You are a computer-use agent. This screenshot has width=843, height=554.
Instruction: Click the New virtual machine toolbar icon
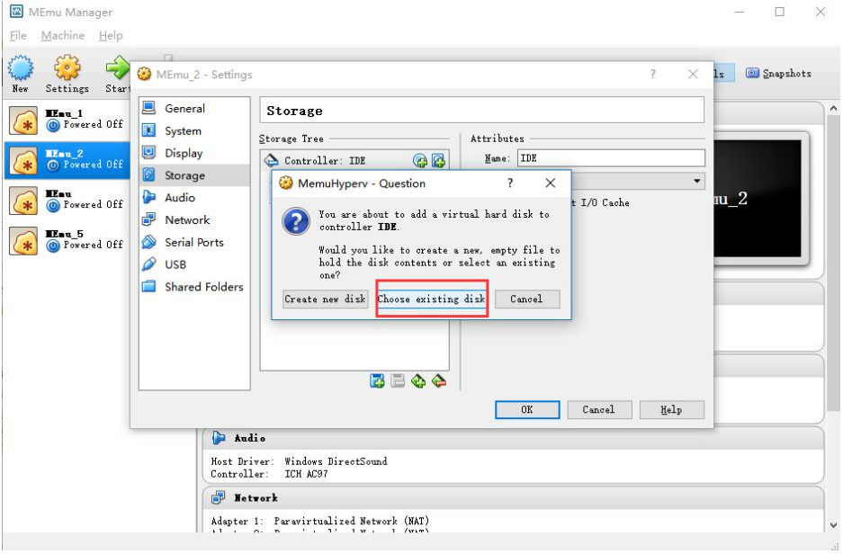pyautogui.click(x=20, y=72)
